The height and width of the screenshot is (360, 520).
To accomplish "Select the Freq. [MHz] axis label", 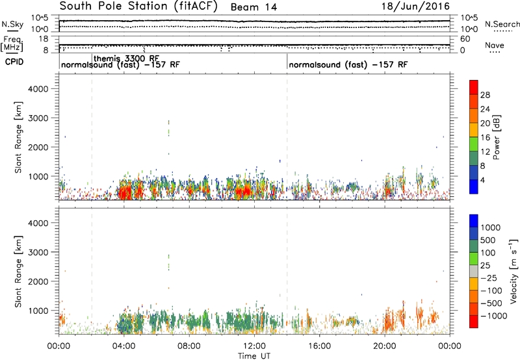I will coord(13,44).
